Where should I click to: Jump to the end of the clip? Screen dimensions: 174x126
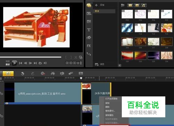coord(35,63)
